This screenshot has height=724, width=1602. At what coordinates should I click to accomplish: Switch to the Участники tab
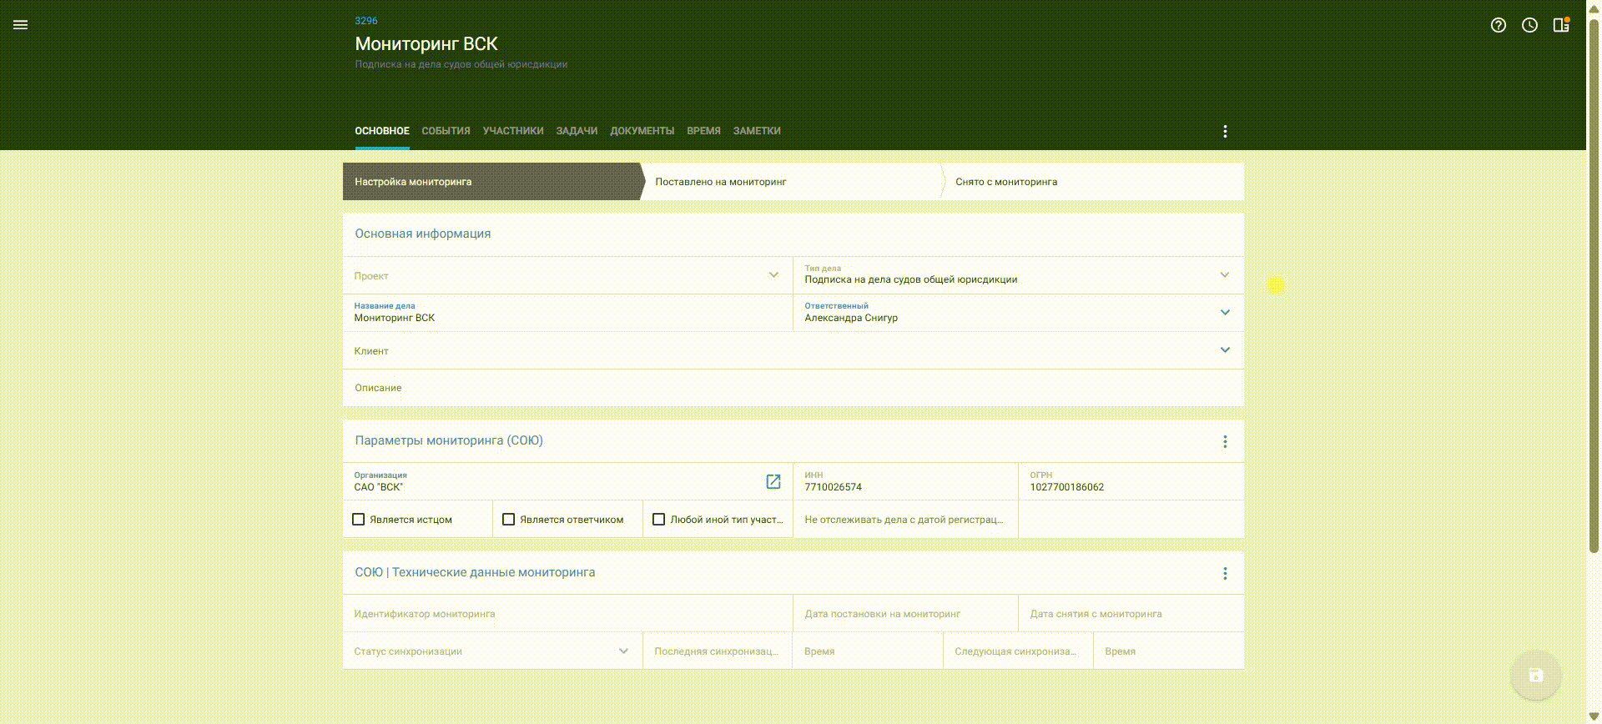(x=513, y=131)
